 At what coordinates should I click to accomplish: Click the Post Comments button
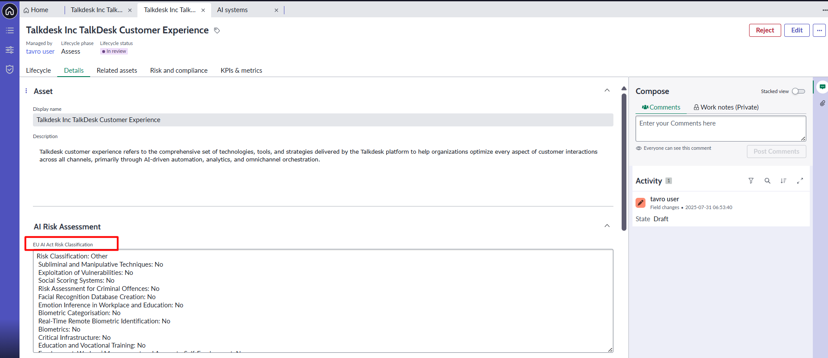[776, 152]
